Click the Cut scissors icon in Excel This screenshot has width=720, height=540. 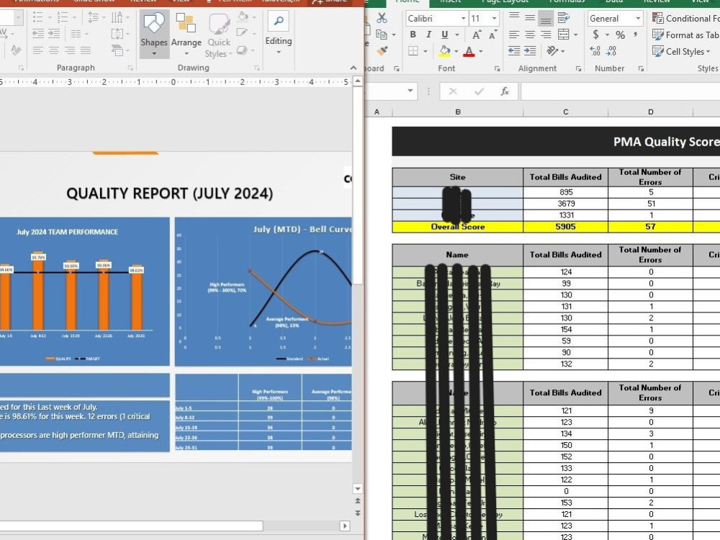[x=382, y=18]
